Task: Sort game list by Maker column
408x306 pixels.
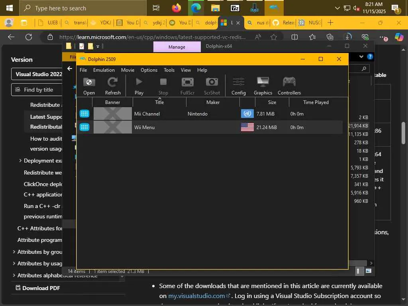Action: pos(213,102)
